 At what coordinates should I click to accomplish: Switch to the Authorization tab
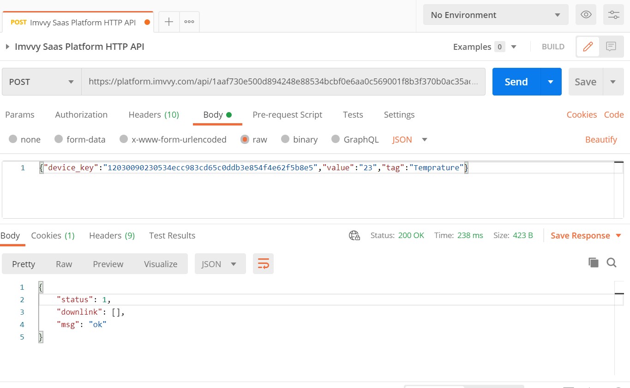(81, 114)
